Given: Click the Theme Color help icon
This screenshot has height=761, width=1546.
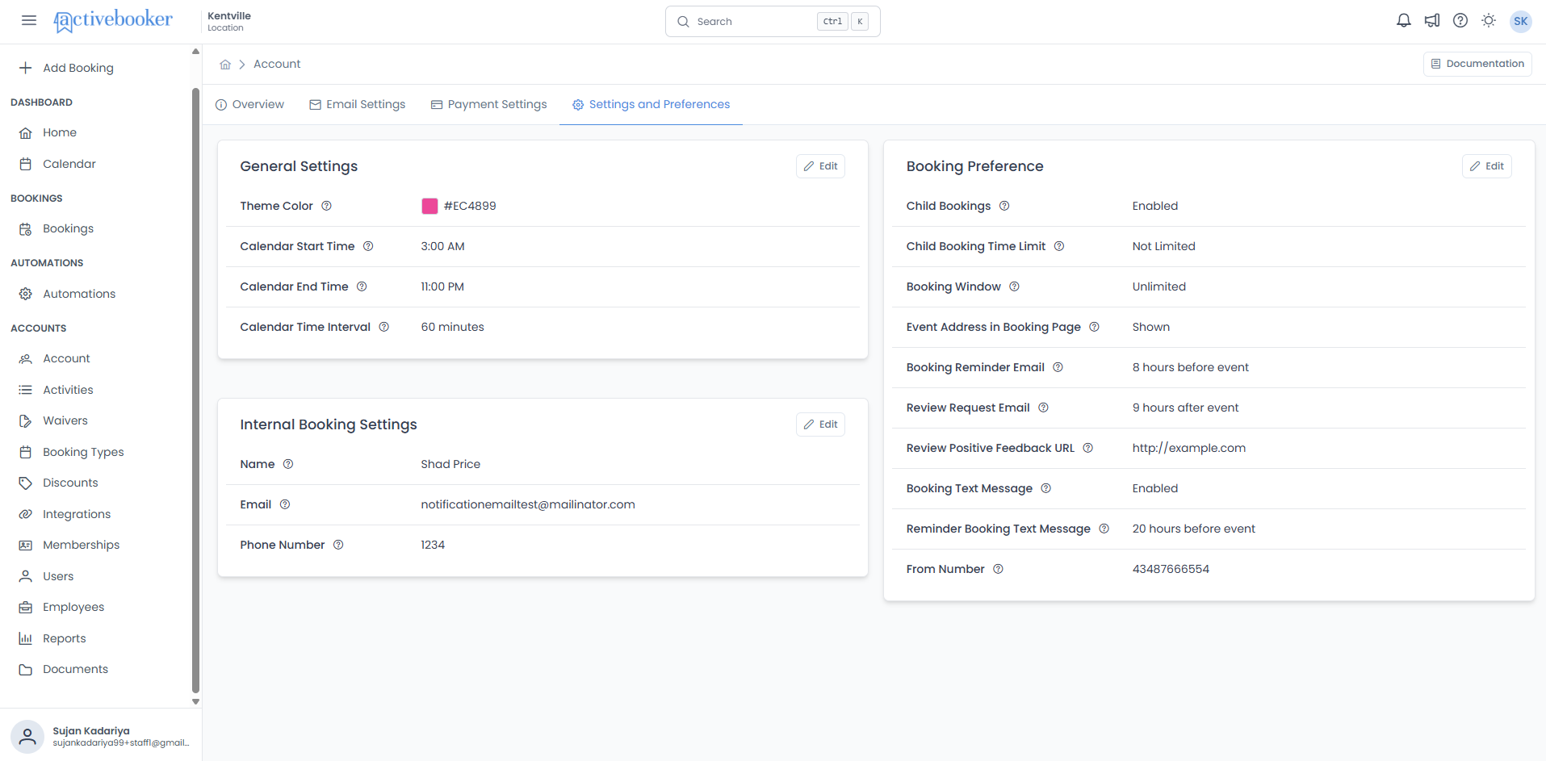Looking at the screenshot, I should click(x=327, y=206).
